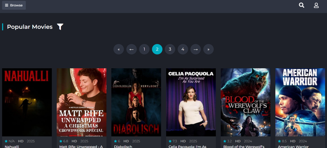The height and width of the screenshot is (148, 327).
Task: Click the 8.5 rating value
Action: [x=284, y=141]
